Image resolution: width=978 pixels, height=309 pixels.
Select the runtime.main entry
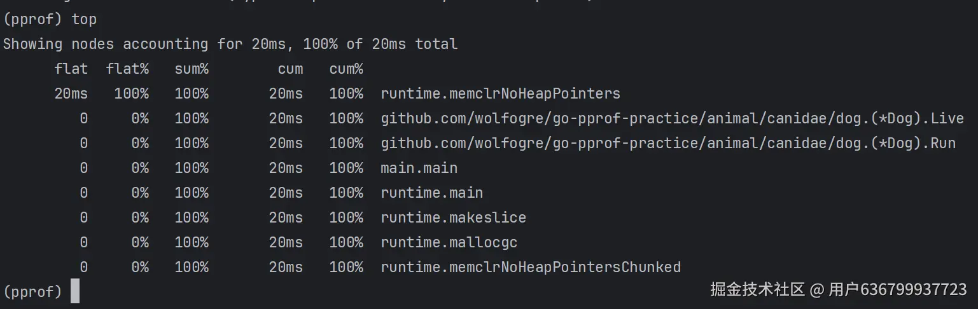click(x=431, y=193)
